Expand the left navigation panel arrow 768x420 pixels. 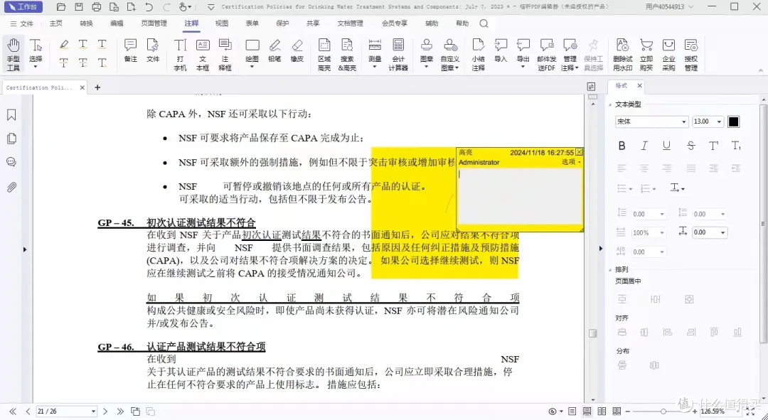pyautogui.click(x=24, y=249)
